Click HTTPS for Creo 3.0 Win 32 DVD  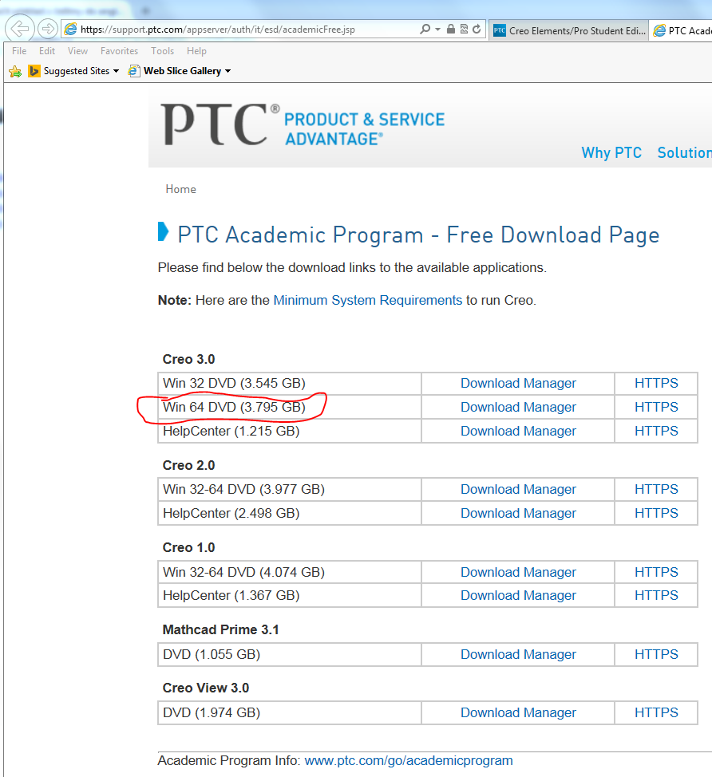point(656,383)
